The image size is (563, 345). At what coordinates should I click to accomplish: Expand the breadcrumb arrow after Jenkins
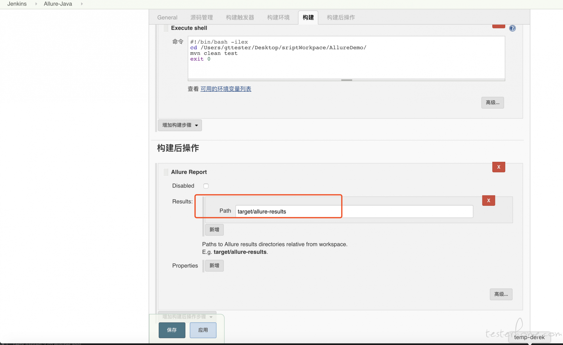[x=36, y=4]
